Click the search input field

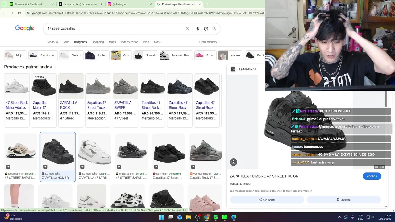(114, 28)
